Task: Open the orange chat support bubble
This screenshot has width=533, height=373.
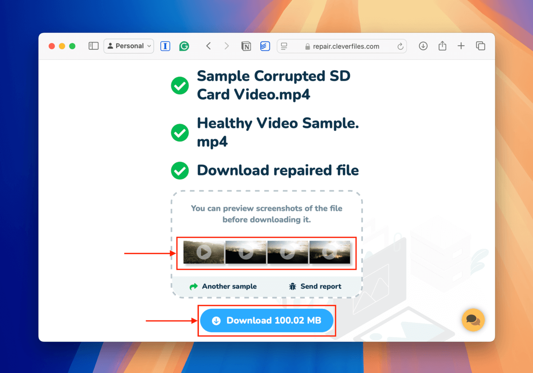Action: click(473, 320)
